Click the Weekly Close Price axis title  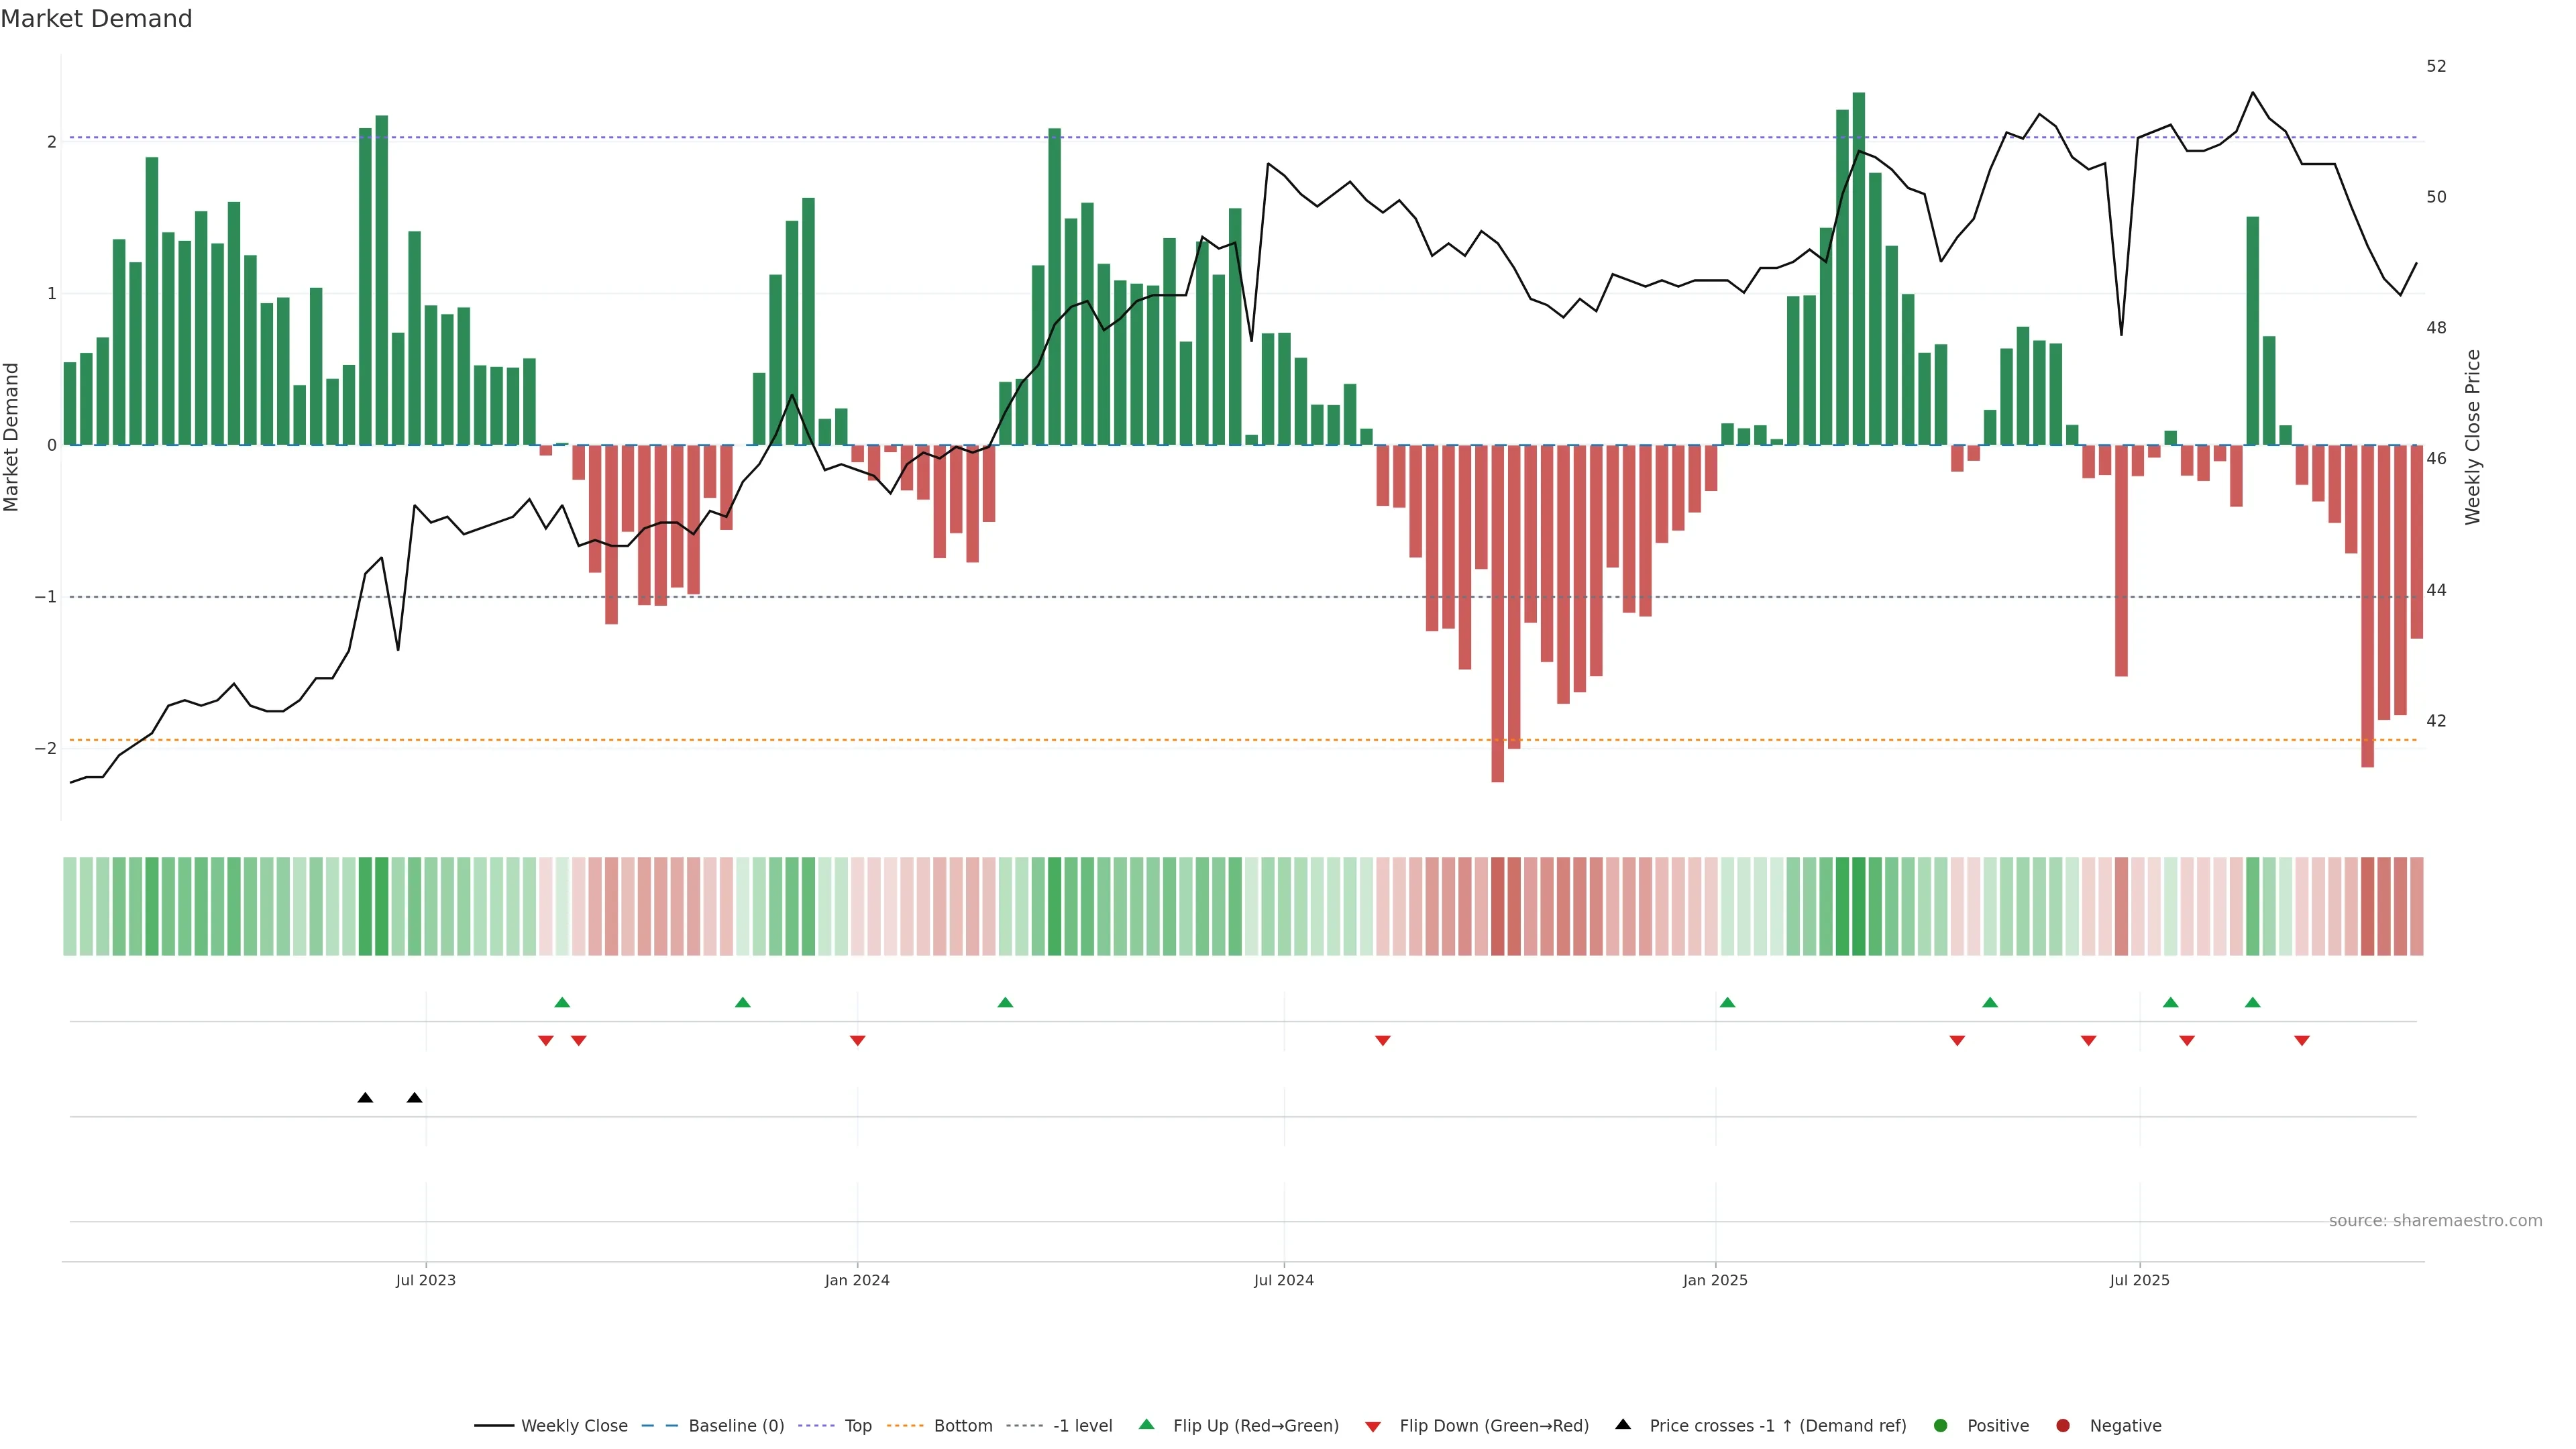tap(2473, 437)
